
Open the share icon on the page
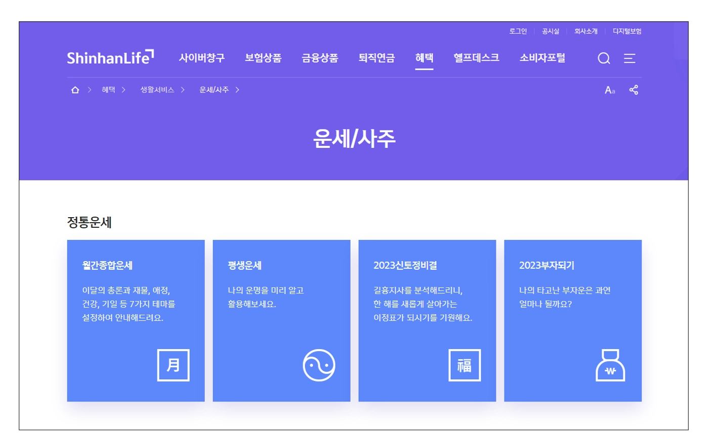pyautogui.click(x=634, y=89)
